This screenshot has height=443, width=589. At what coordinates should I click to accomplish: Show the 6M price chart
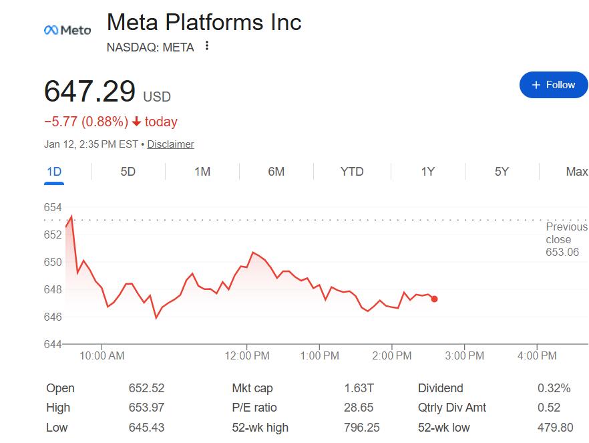(x=276, y=172)
